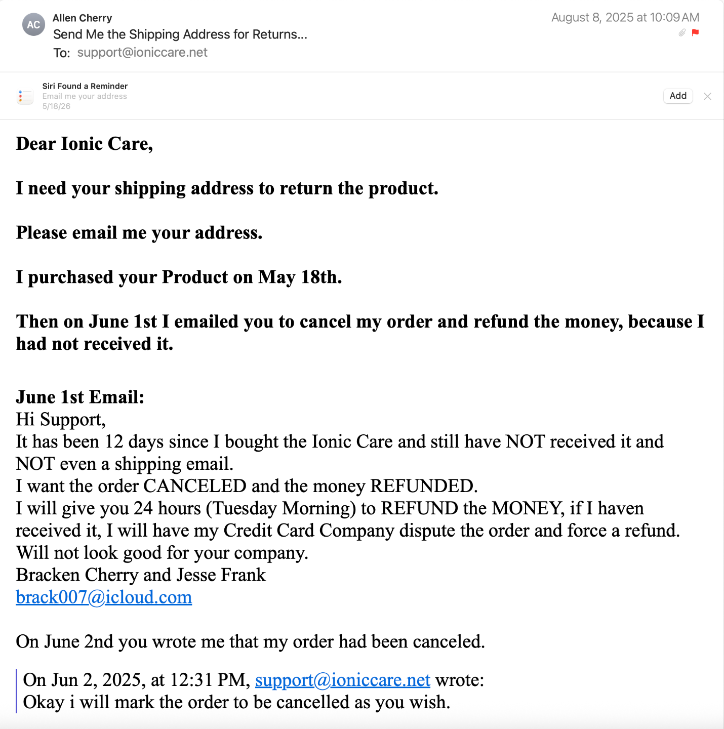Click the Reminders app icon in Siri banner
The width and height of the screenshot is (724, 729).
coord(25,96)
